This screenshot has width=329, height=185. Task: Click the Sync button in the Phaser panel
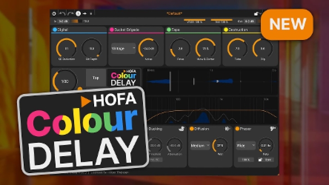pos(268,160)
